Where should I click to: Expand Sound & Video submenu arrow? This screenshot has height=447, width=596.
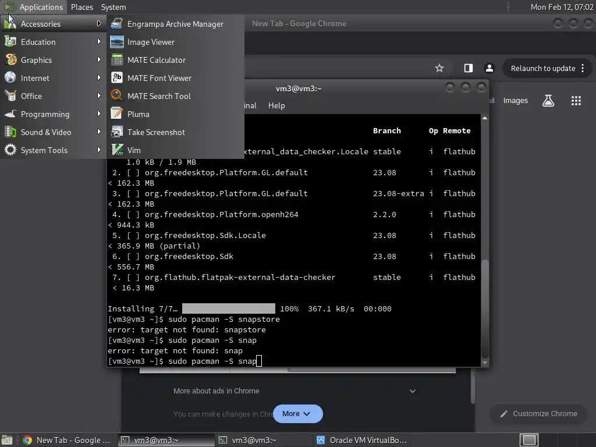[x=99, y=132]
